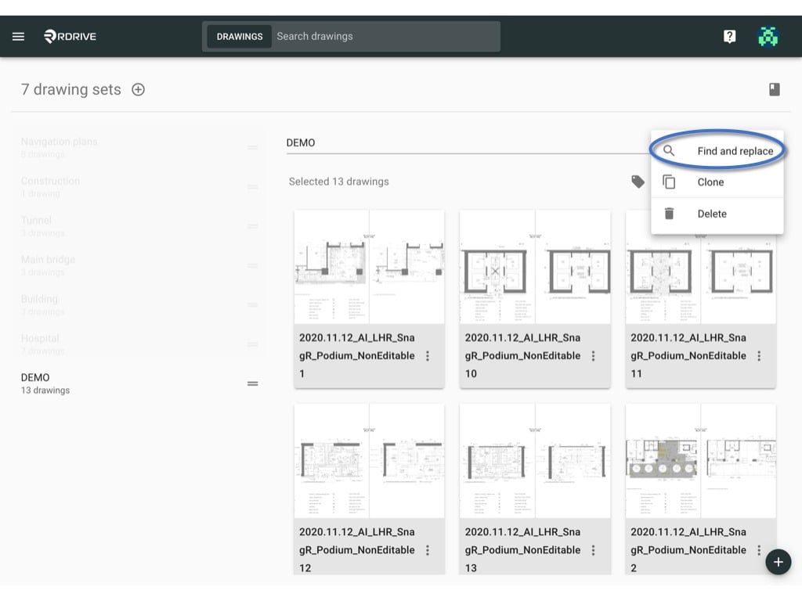Screen dimensions: 802x601
Task: Choose Find and replace from menu
Action: [x=717, y=151]
